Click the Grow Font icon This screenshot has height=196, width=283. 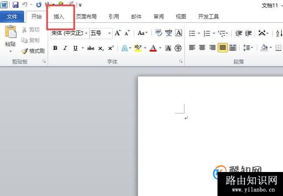(x=117, y=33)
